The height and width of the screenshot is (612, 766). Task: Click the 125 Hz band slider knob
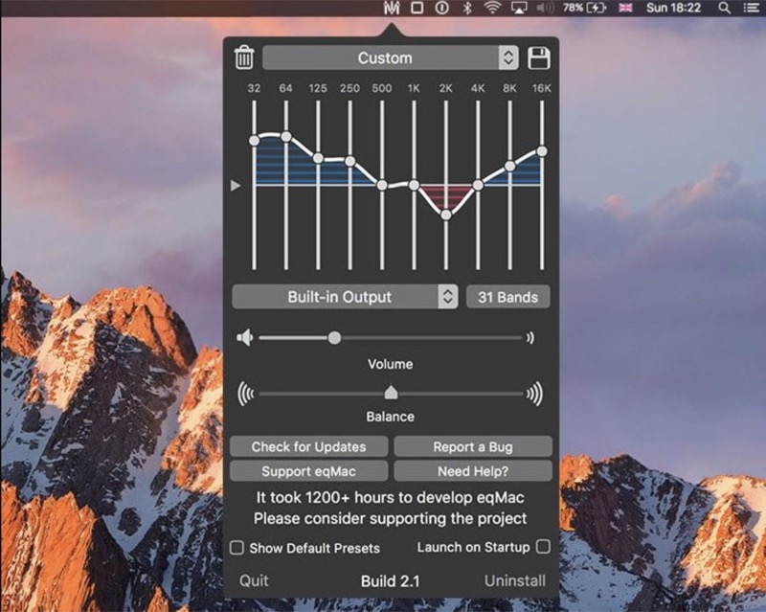pos(318,158)
